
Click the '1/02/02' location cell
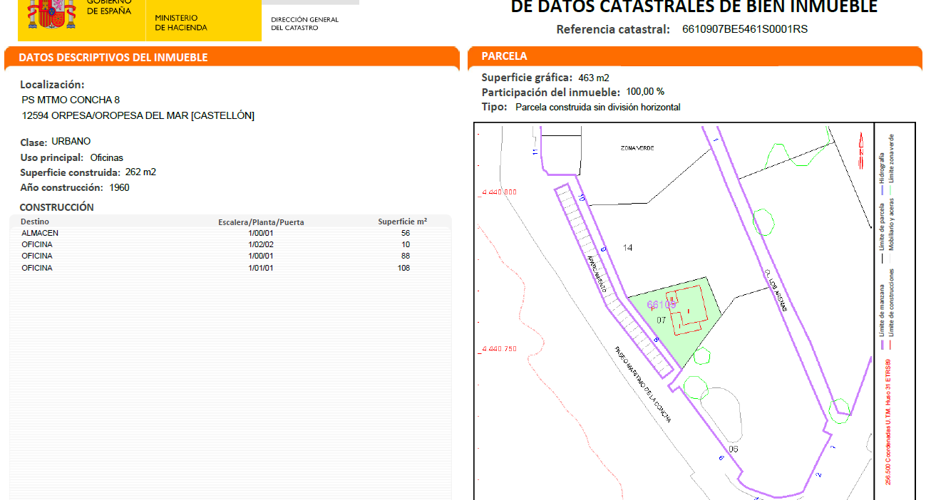click(x=261, y=244)
